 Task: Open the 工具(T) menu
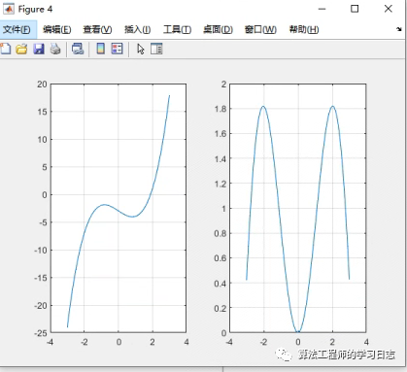coord(177,29)
